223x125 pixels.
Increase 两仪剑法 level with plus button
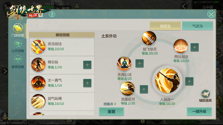pyautogui.click(x=195, y=47)
